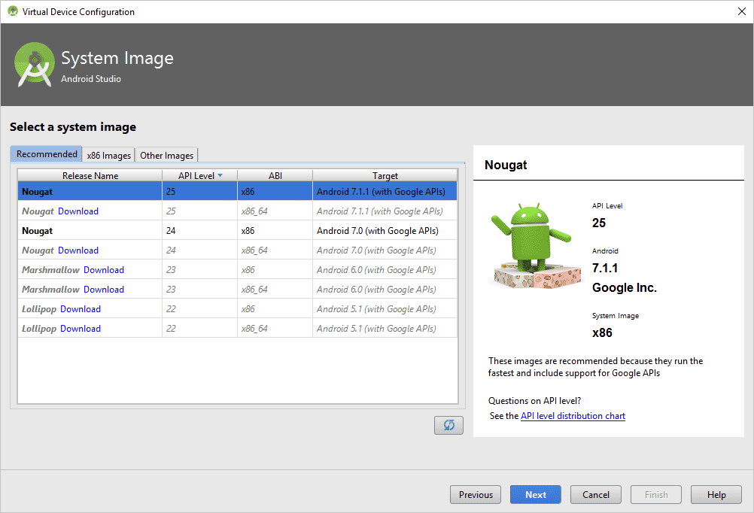Download Nougat API 25 x86_64 image
Viewport: 754px width, 513px height.
click(x=78, y=211)
